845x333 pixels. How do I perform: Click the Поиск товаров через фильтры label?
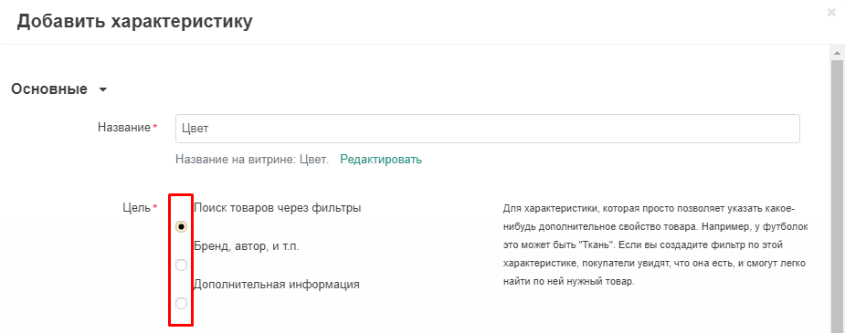coord(277,208)
